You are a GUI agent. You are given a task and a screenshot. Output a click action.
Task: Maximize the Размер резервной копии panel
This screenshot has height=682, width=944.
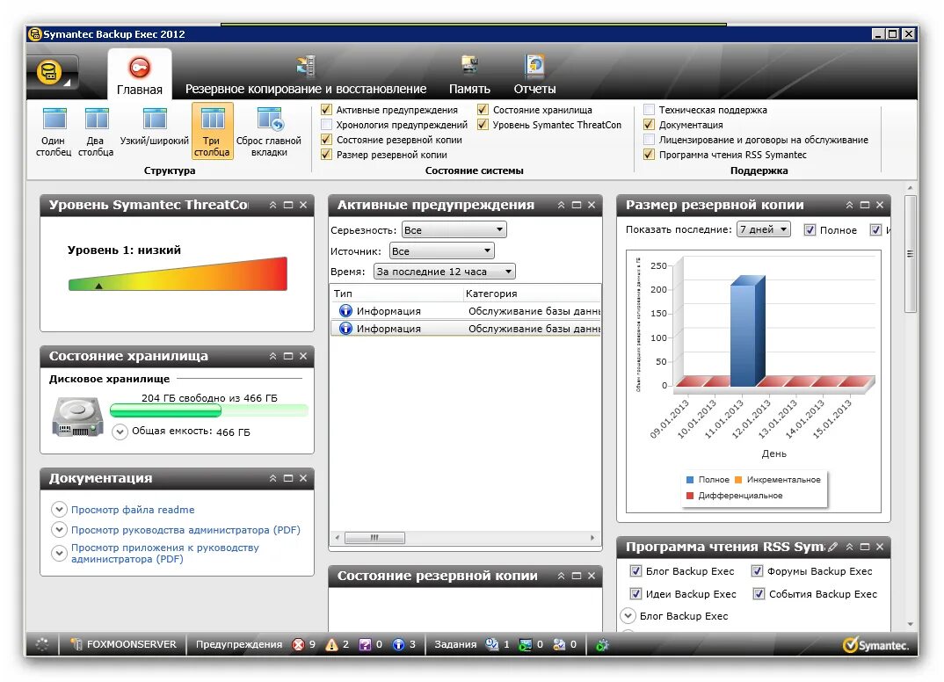point(865,206)
